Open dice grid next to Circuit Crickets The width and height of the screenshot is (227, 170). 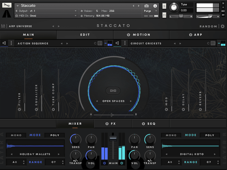click(213, 43)
